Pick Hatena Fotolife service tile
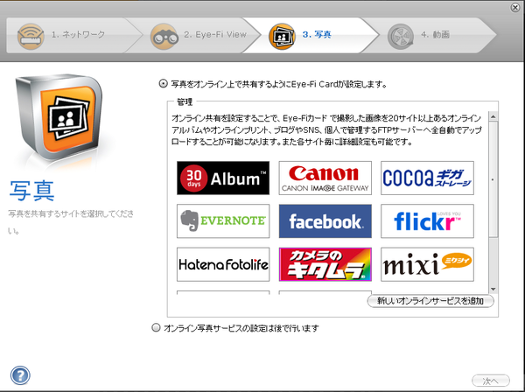525x392 pixels. click(223, 264)
